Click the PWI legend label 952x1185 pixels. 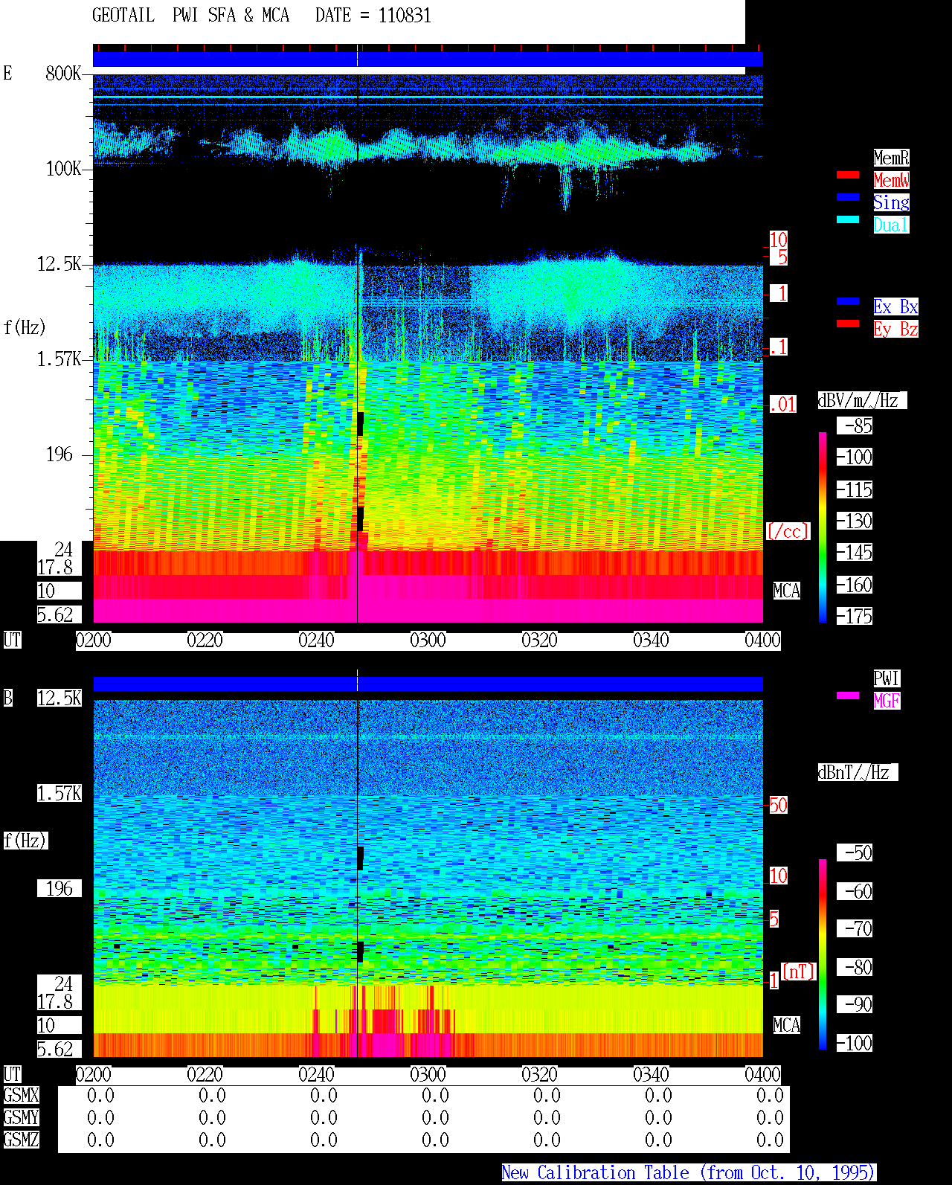[887, 678]
